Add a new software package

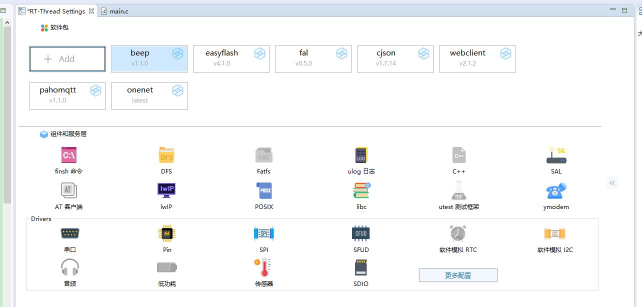tap(67, 59)
